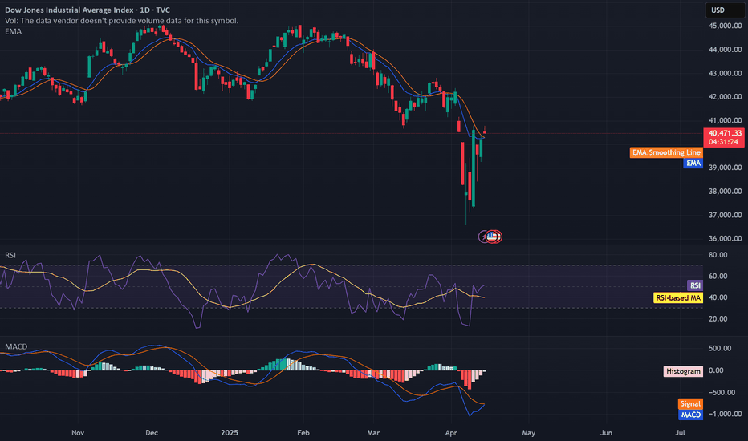The height and width of the screenshot is (441, 748).
Task: Click the 37,000.00 price axis value
Action: pos(725,216)
